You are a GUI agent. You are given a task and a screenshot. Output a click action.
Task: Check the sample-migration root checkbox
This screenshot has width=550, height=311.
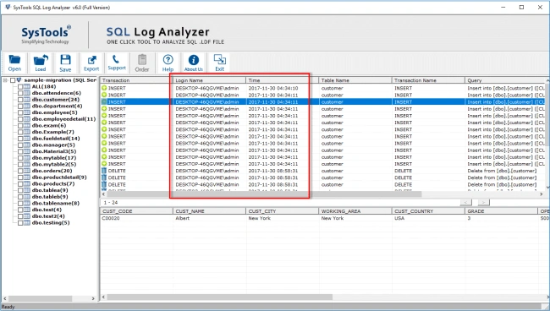coord(13,80)
